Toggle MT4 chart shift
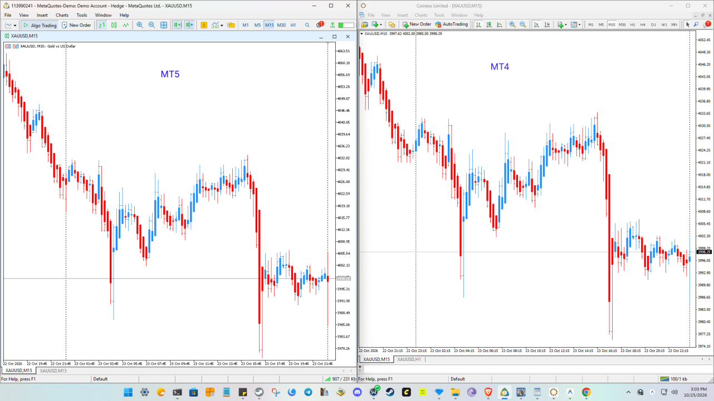The width and height of the screenshot is (714, 401). 547,24
